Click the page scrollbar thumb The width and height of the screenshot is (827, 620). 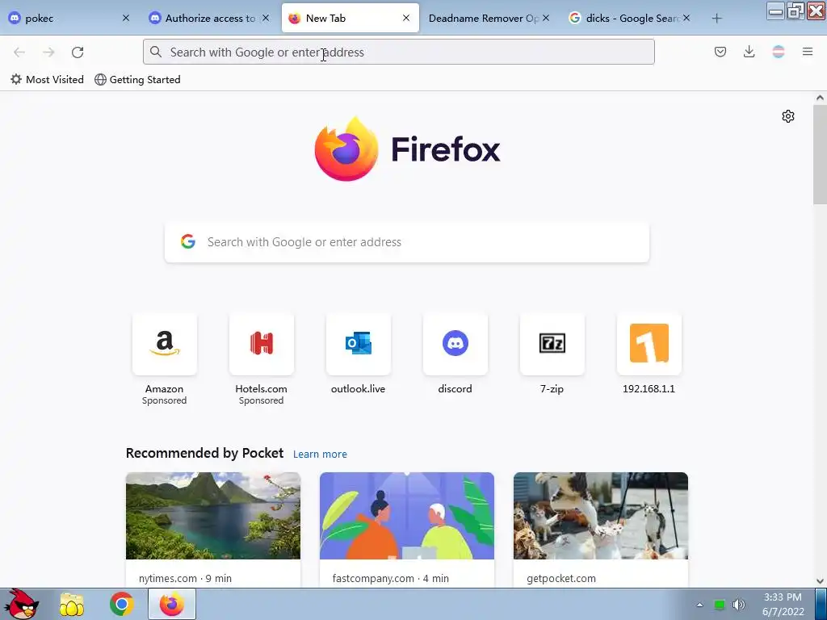[820, 154]
